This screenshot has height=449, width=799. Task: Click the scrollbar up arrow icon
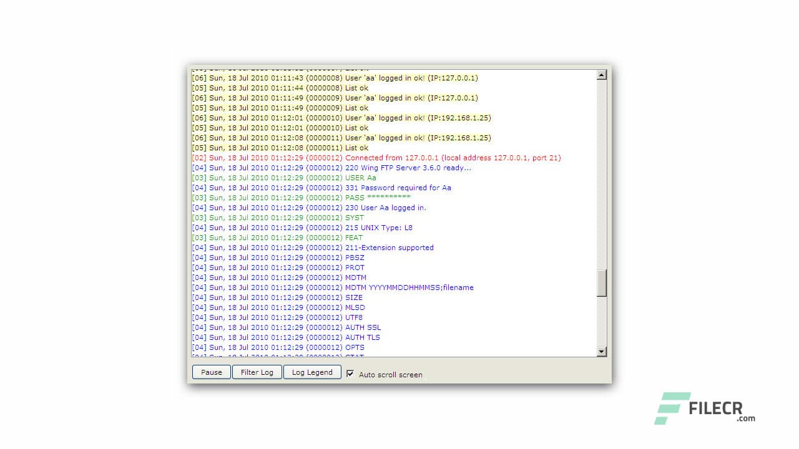(x=601, y=75)
